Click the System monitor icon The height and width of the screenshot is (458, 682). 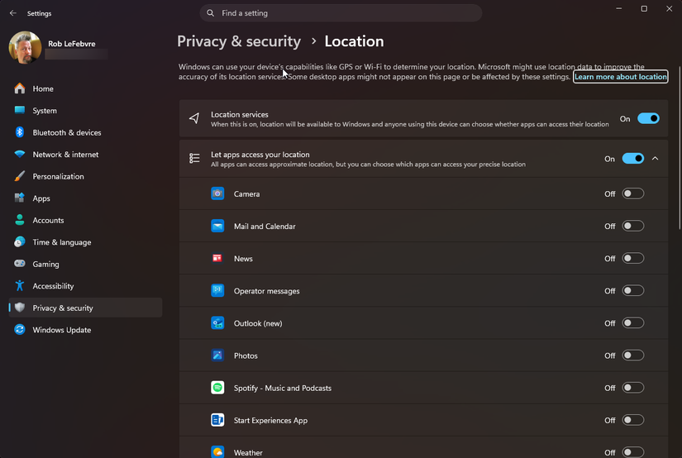click(20, 110)
